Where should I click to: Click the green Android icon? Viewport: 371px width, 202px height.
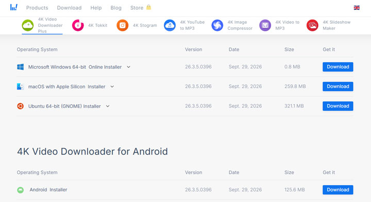20,190
